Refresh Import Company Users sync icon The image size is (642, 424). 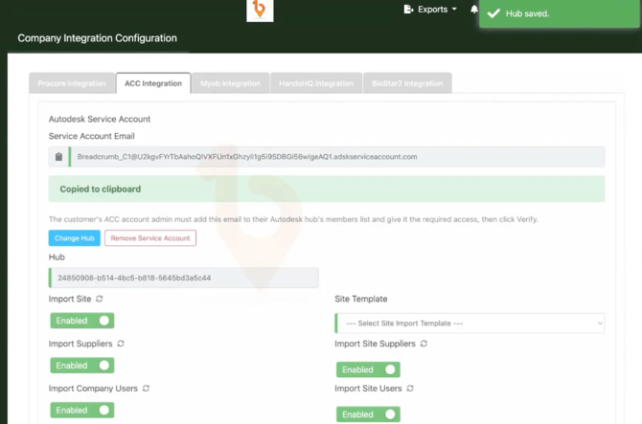(146, 389)
